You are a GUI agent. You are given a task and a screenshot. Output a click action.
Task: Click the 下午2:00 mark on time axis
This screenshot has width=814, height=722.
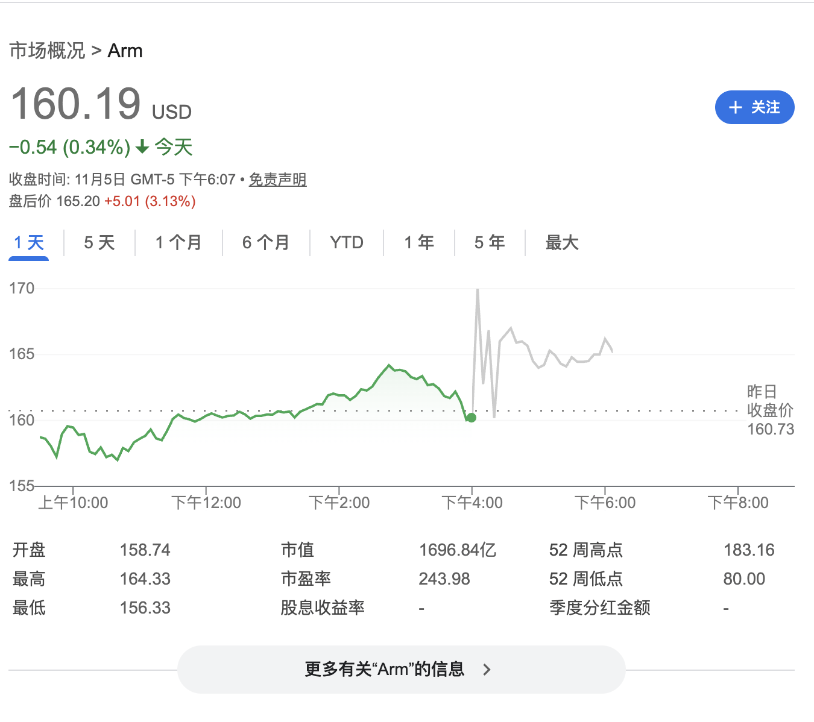coord(339,503)
